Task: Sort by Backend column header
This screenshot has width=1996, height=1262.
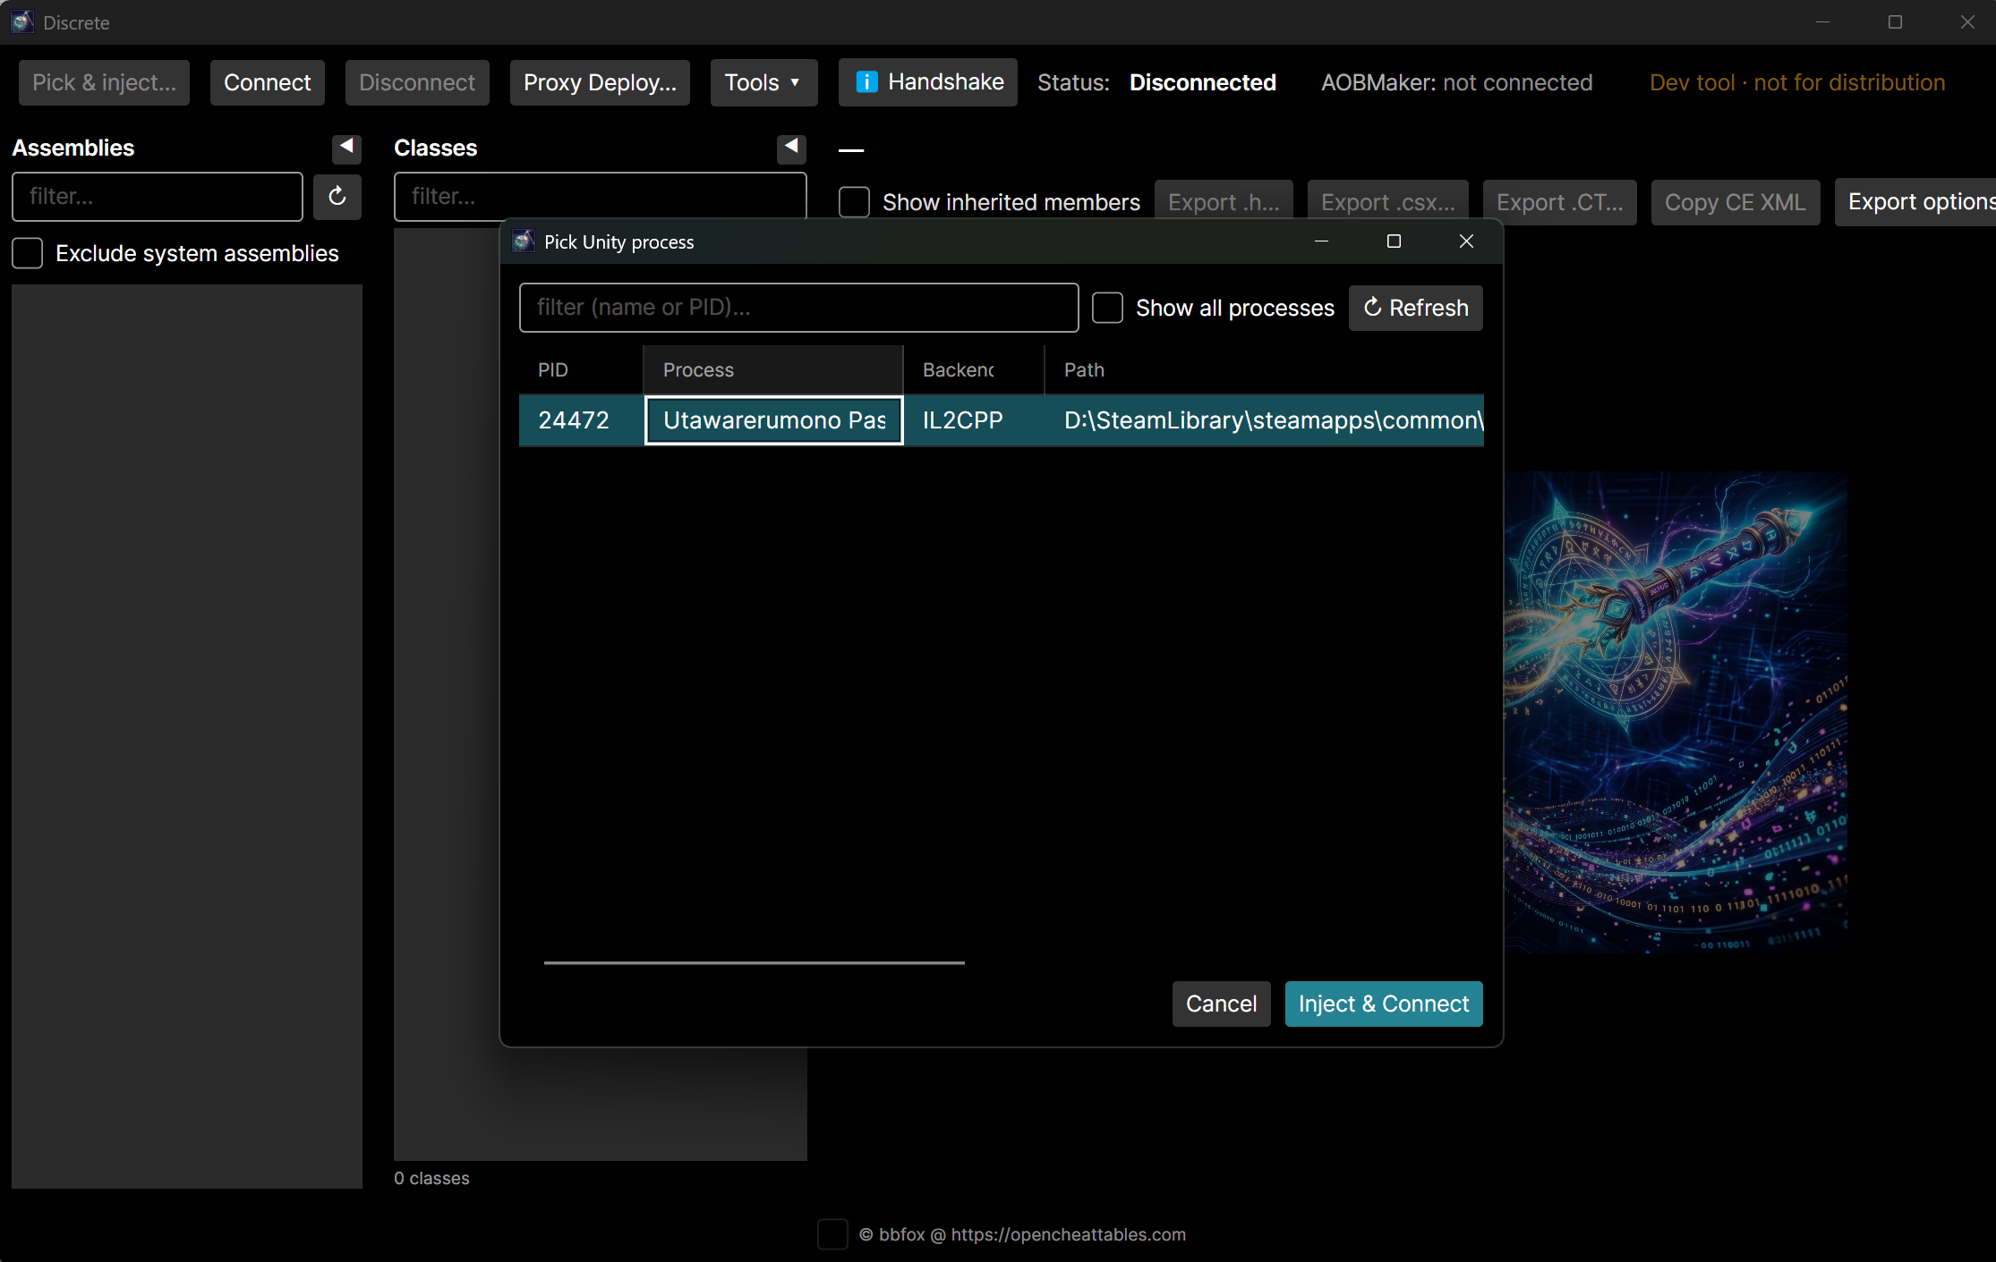Action: [974, 370]
